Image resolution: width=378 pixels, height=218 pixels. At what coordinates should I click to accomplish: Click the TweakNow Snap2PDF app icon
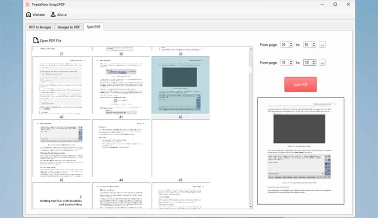click(x=28, y=5)
